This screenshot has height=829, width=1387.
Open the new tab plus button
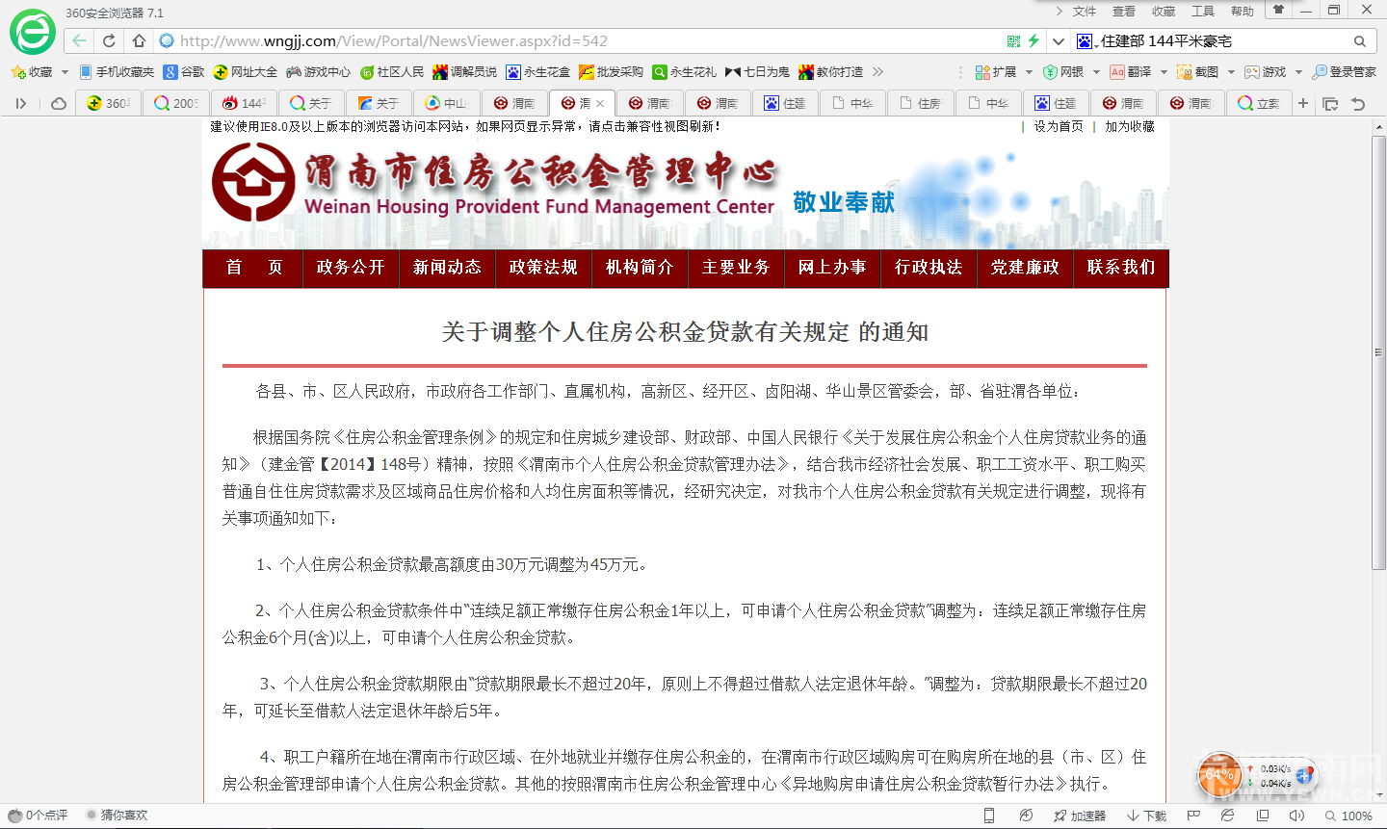tap(1303, 103)
